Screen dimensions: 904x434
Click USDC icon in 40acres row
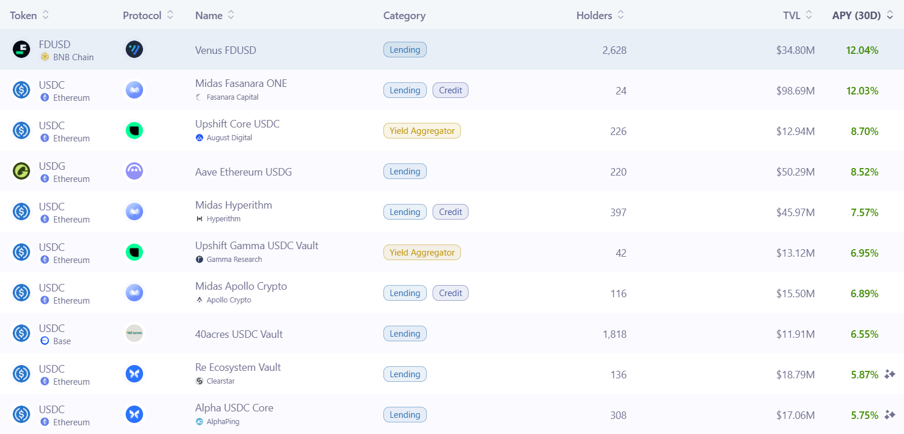pyautogui.click(x=21, y=333)
